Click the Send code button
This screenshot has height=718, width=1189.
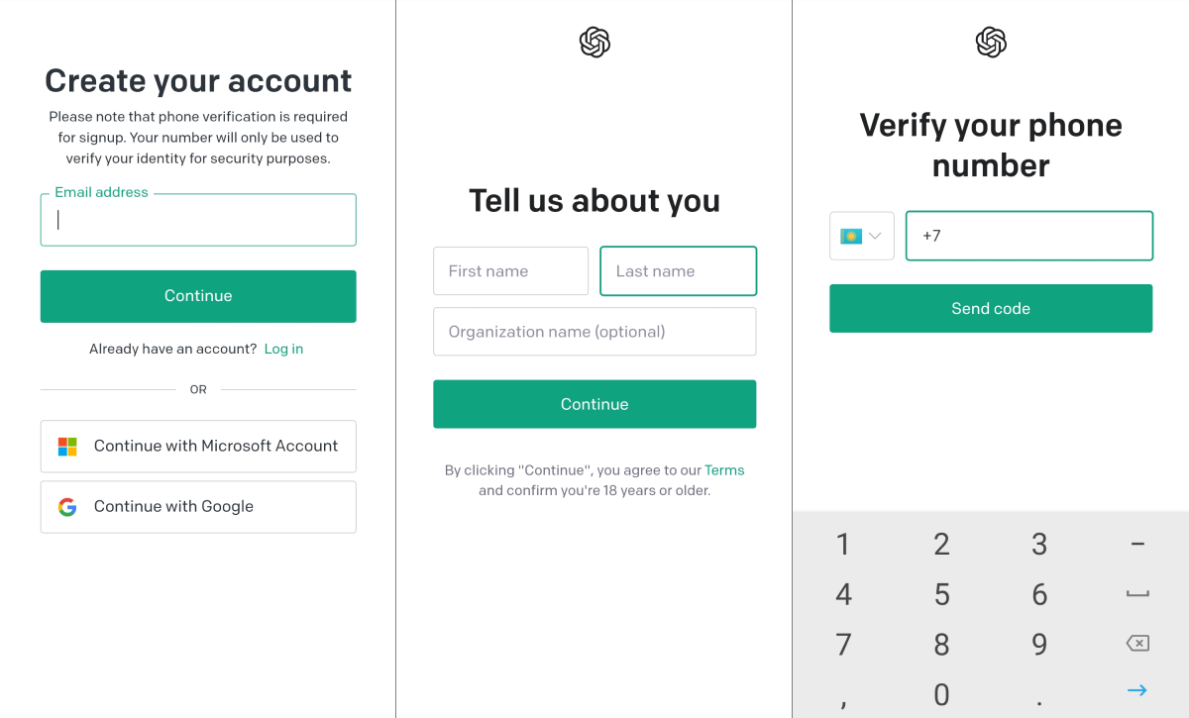991,308
